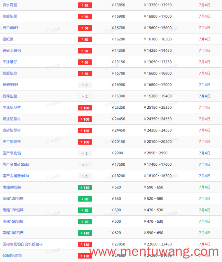
Task: Click the 7月4日 date in 破碎9395 row
Action: click(204, 85)
